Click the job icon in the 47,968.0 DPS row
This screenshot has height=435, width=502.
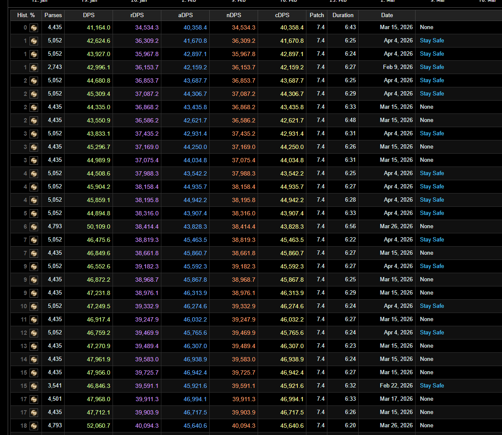coord(34,399)
